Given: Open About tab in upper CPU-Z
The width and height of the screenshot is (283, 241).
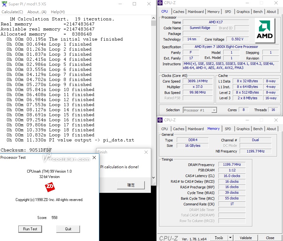Looking at the screenshot, I should tap(271, 12).
